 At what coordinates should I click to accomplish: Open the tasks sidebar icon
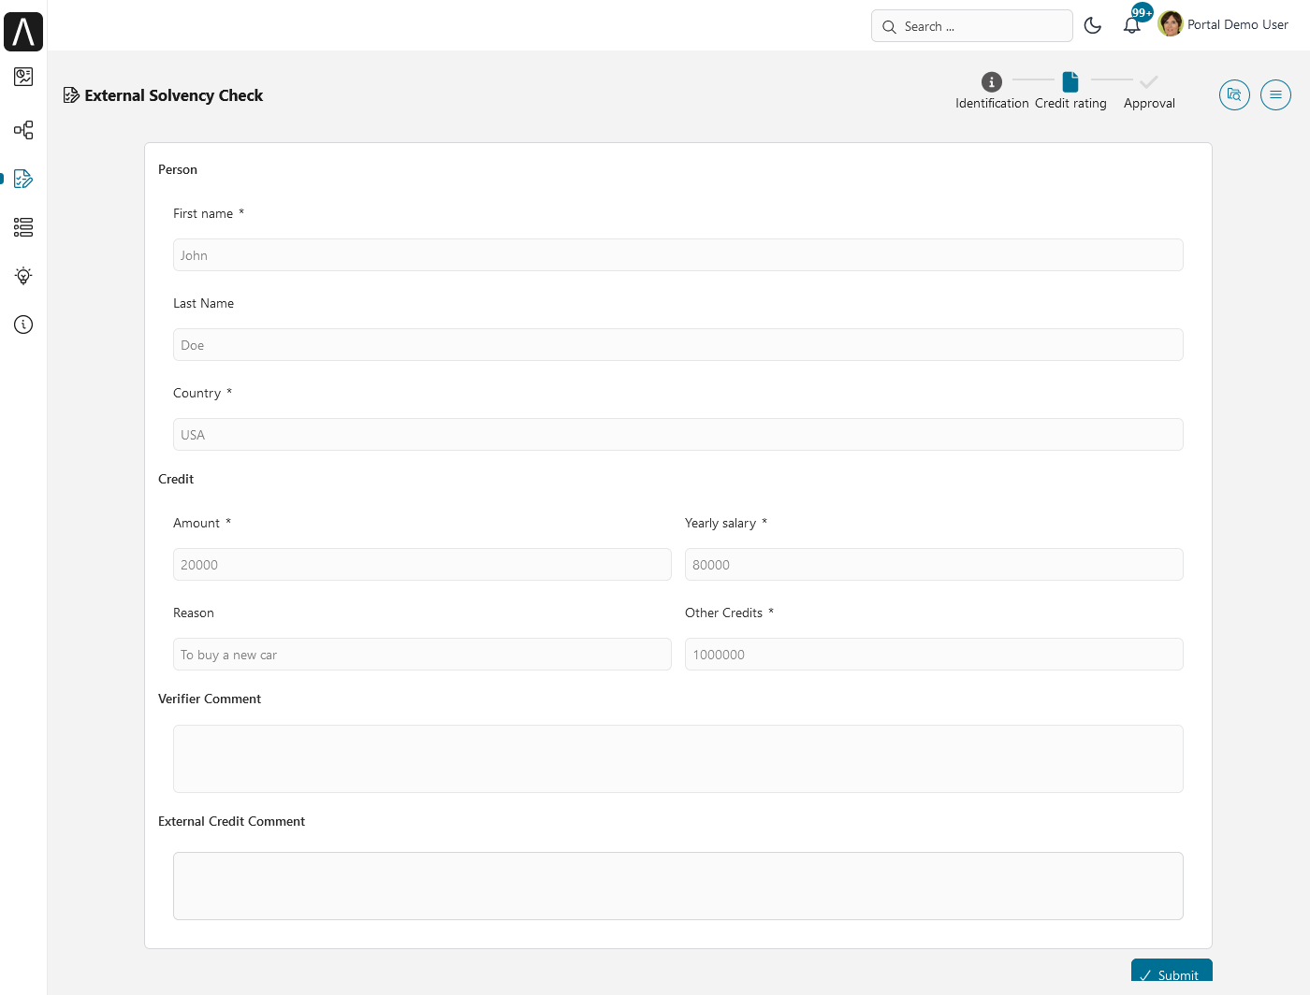(23, 179)
